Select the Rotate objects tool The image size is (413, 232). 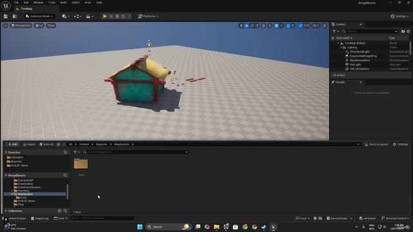pos(252,26)
